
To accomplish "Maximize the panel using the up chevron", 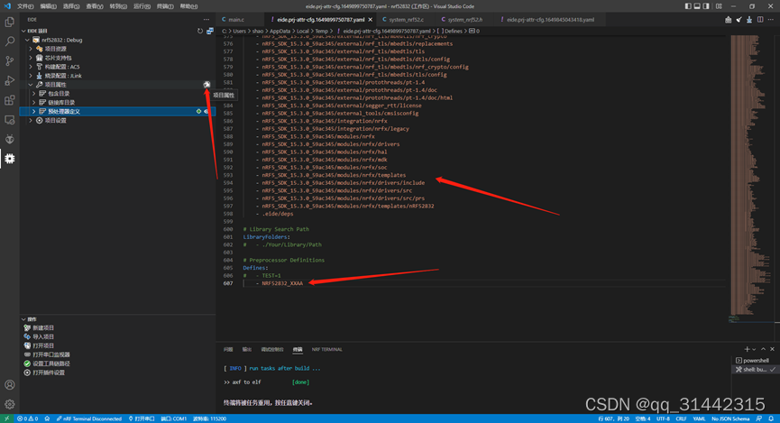I will click(x=763, y=349).
